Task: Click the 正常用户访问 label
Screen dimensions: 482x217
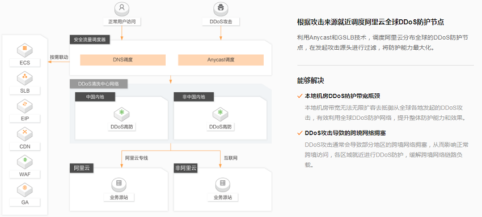Action: pos(122,22)
